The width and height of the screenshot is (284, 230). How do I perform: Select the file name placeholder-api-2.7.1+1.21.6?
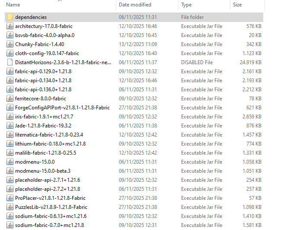point(48,180)
